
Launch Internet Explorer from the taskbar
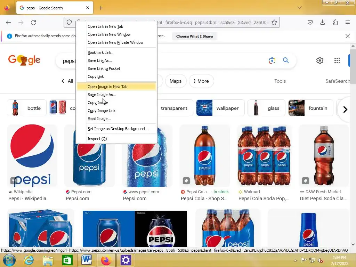click(x=29, y=260)
